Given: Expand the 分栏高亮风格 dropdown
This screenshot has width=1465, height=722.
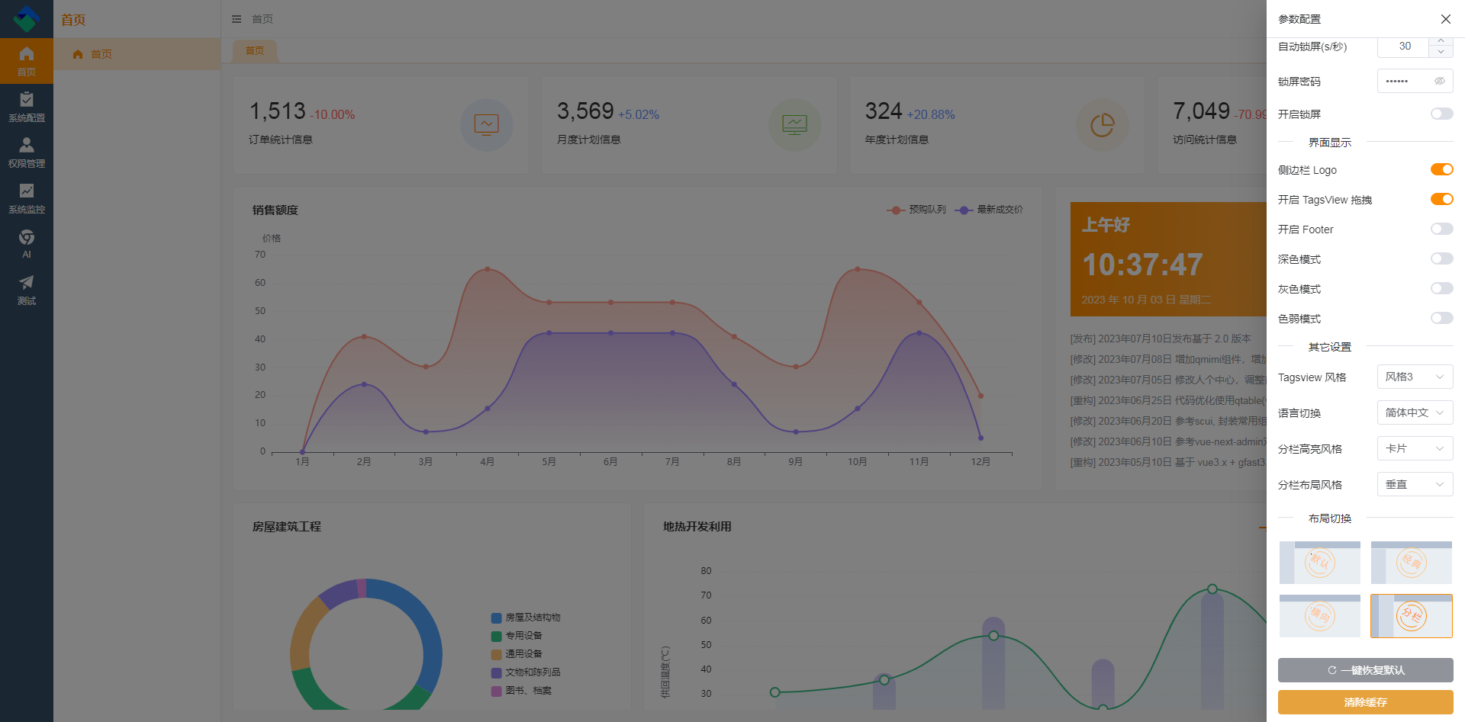Looking at the screenshot, I should (x=1415, y=448).
